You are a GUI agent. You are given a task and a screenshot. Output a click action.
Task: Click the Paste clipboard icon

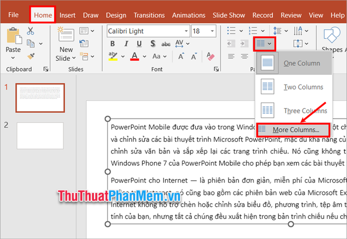click(14, 36)
